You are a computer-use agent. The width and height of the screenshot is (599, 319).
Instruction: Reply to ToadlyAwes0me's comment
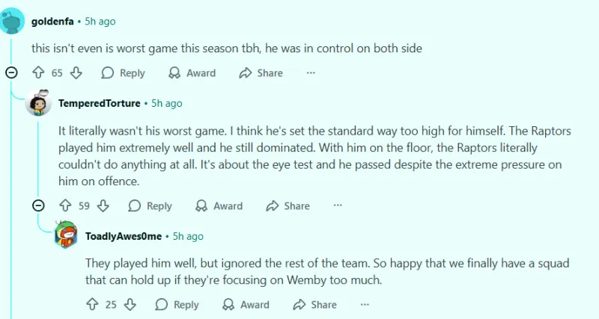pyautogui.click(x=177, y=304)
